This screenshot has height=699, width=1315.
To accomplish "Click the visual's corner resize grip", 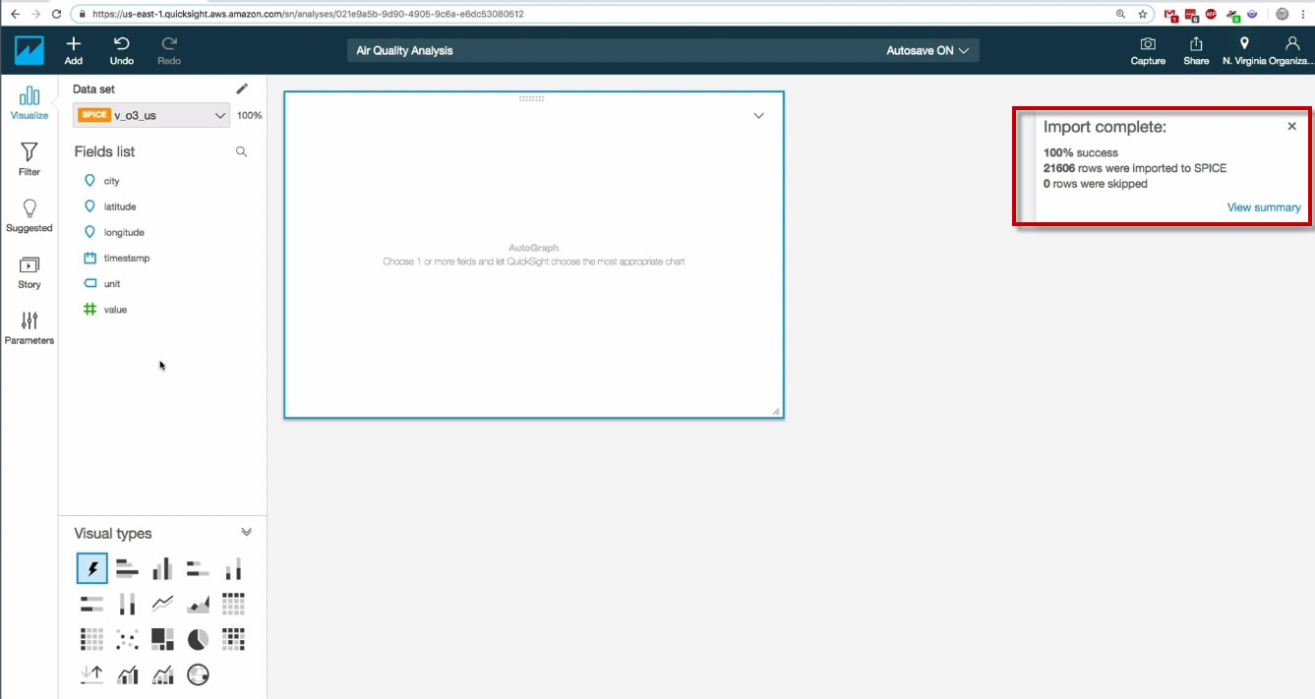I will coord(776,411).
